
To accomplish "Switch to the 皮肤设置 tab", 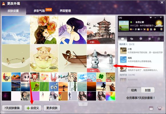I will (x=13, y=11).
